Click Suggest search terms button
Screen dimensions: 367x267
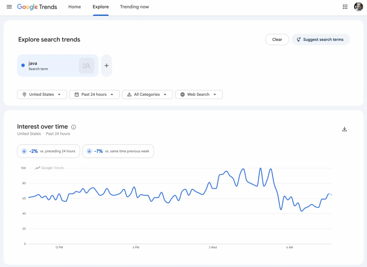click(321, 39)
